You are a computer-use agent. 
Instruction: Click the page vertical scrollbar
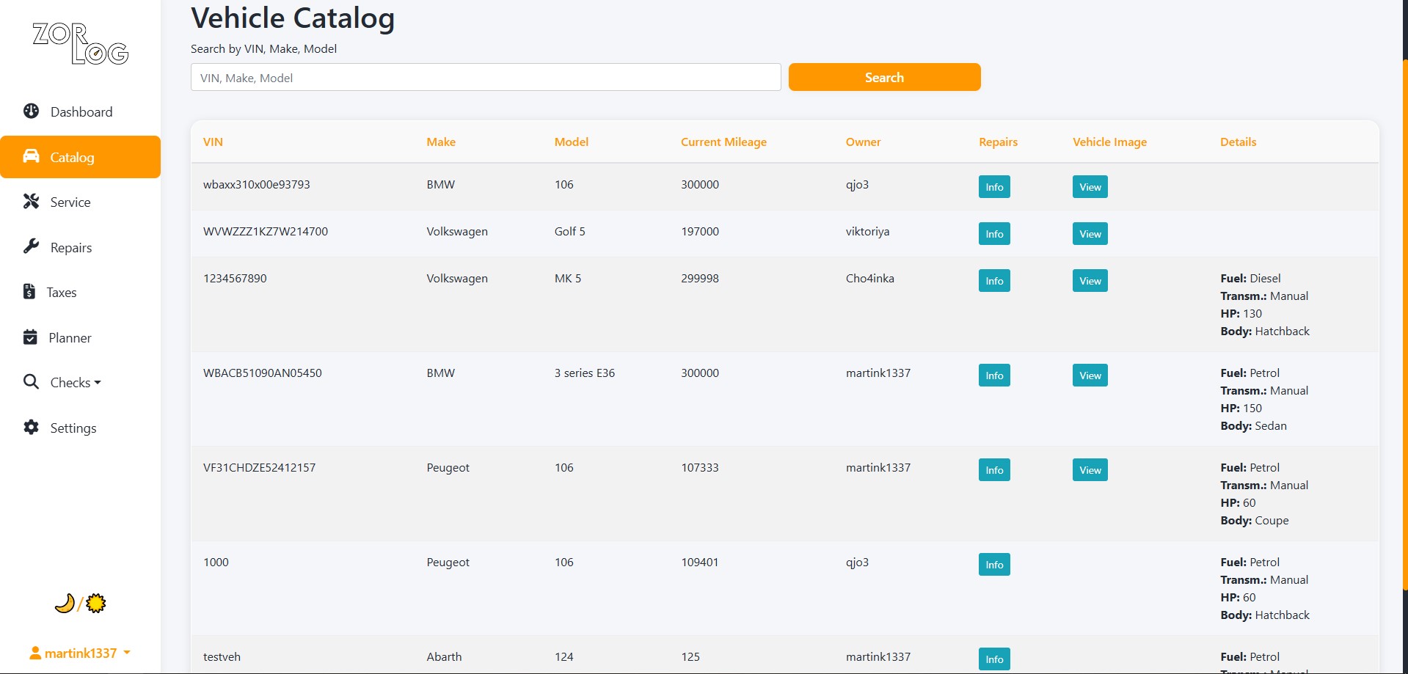1404,323
